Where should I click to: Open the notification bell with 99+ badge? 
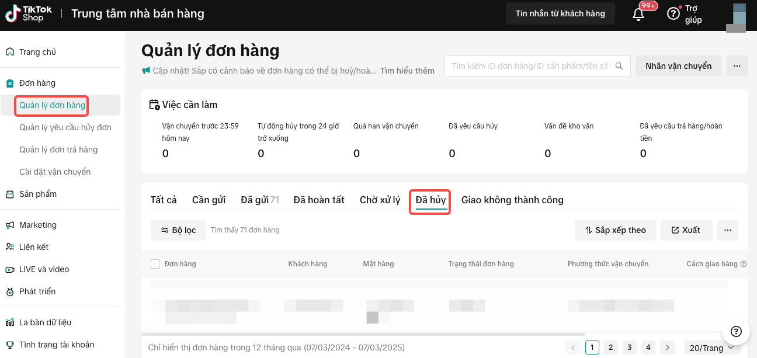[638, 16]
